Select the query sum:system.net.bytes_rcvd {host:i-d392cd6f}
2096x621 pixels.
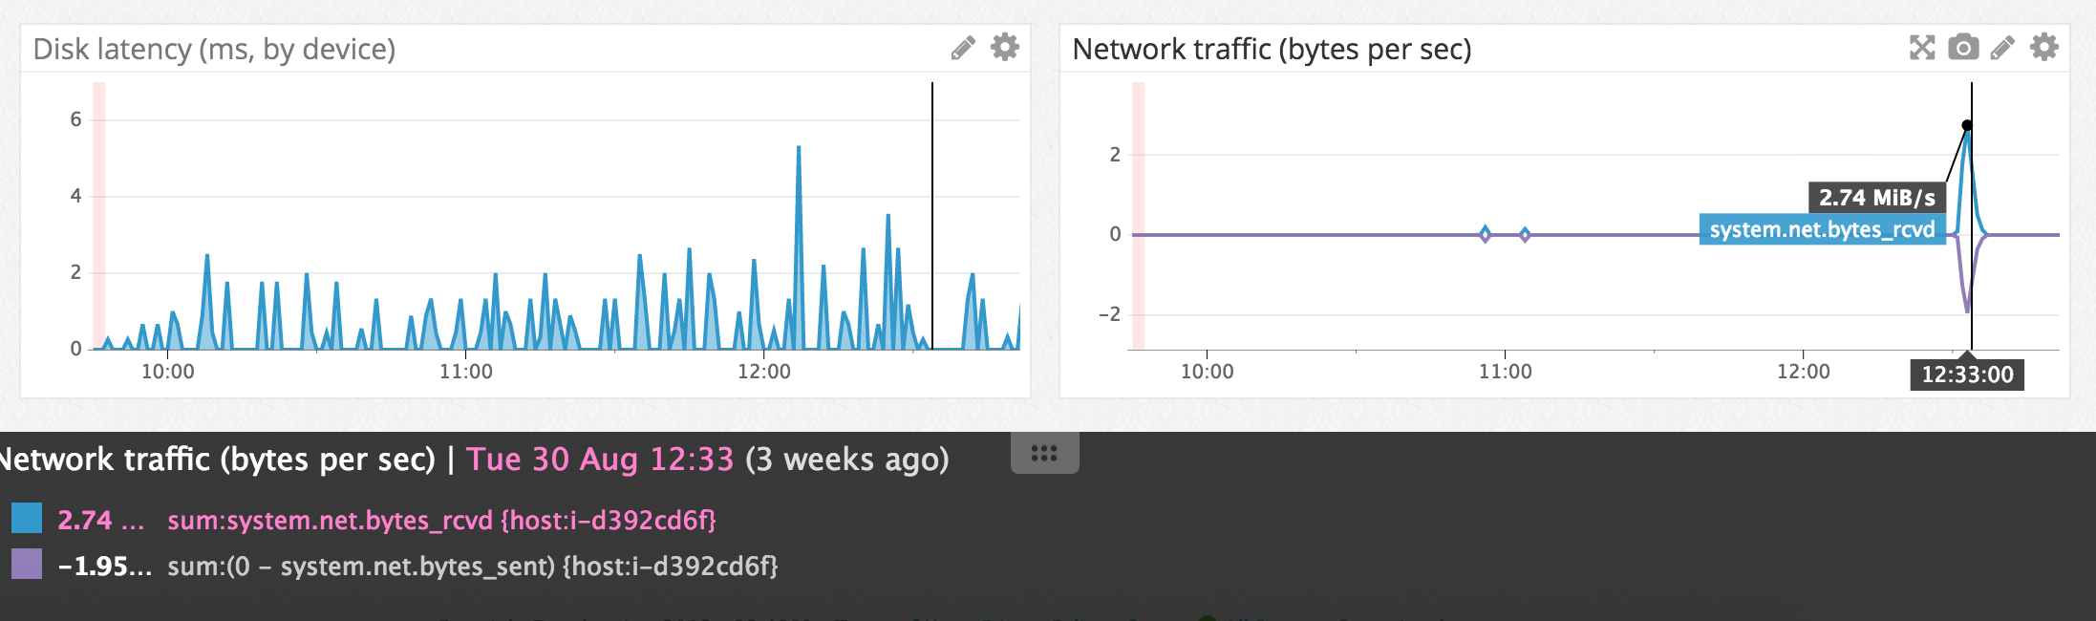441,523
